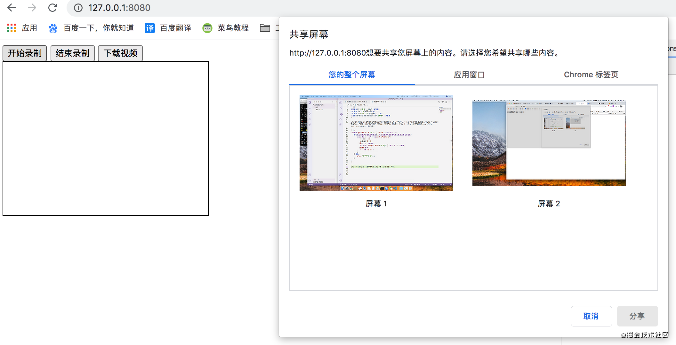Click the browser forward arrow

[x=32, y=8]
